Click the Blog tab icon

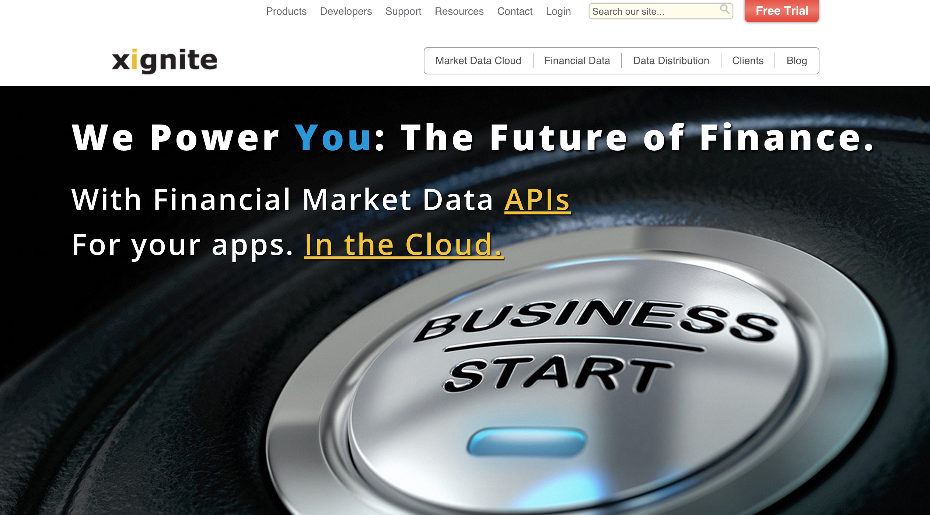click(x=796, y=60)
